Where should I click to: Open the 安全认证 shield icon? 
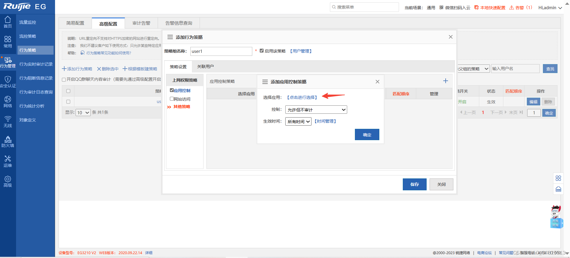click(8, 82)
